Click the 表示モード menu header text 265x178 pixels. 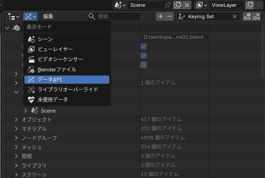(x=39, y=27)
